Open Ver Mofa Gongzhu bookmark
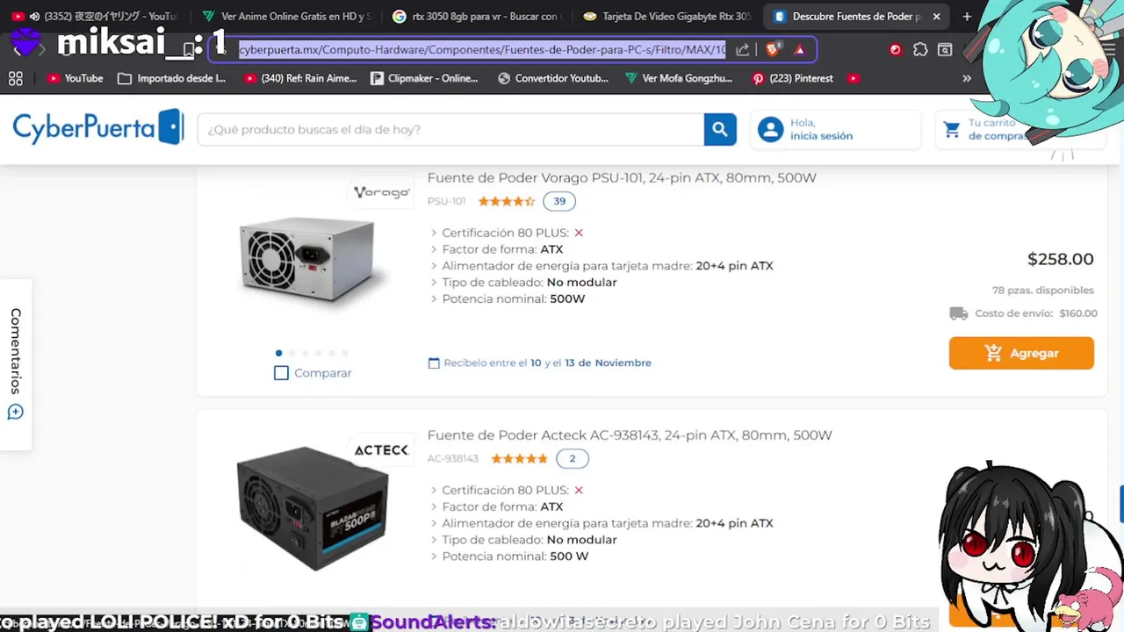 point(679,78)
